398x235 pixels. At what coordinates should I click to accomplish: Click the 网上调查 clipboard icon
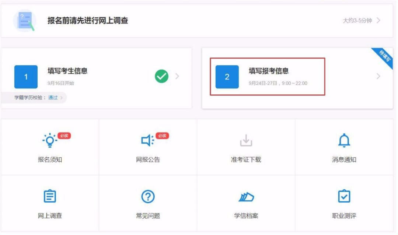[50, 197]
